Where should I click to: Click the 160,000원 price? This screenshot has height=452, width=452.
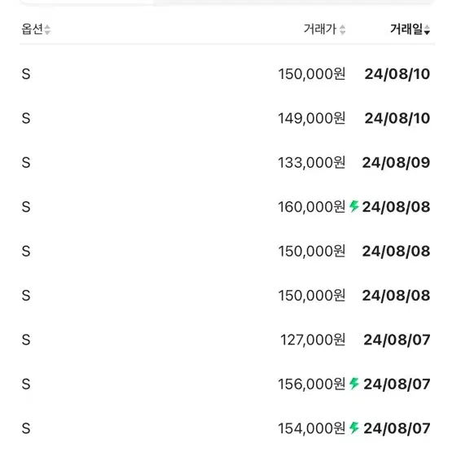pos(311,207)
